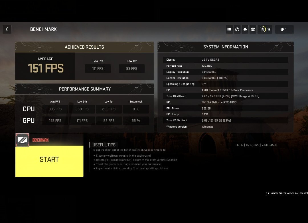Click the GPU Temp value 50°C
The image size is (308, 223).
(205, 114)
